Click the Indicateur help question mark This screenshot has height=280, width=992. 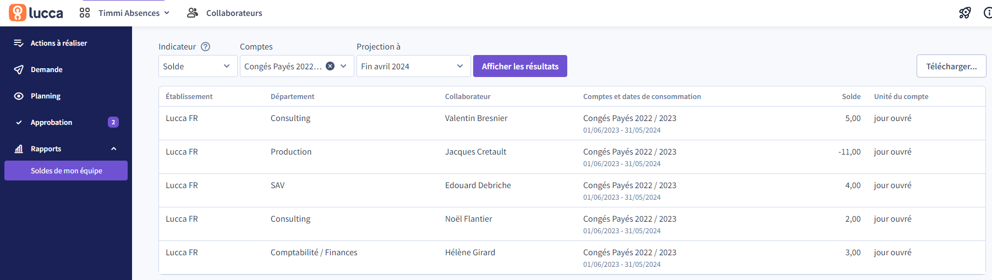coord(205,47)
